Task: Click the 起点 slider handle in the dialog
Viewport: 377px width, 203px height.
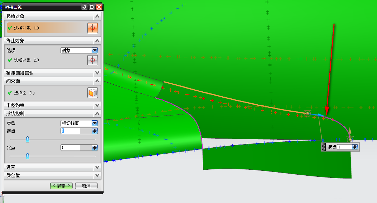Action: [x=27, y=140]
